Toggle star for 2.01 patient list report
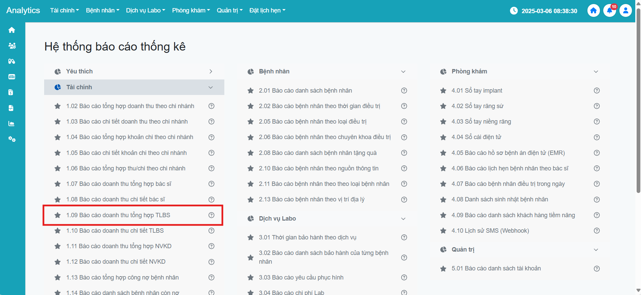 [250, 91]
